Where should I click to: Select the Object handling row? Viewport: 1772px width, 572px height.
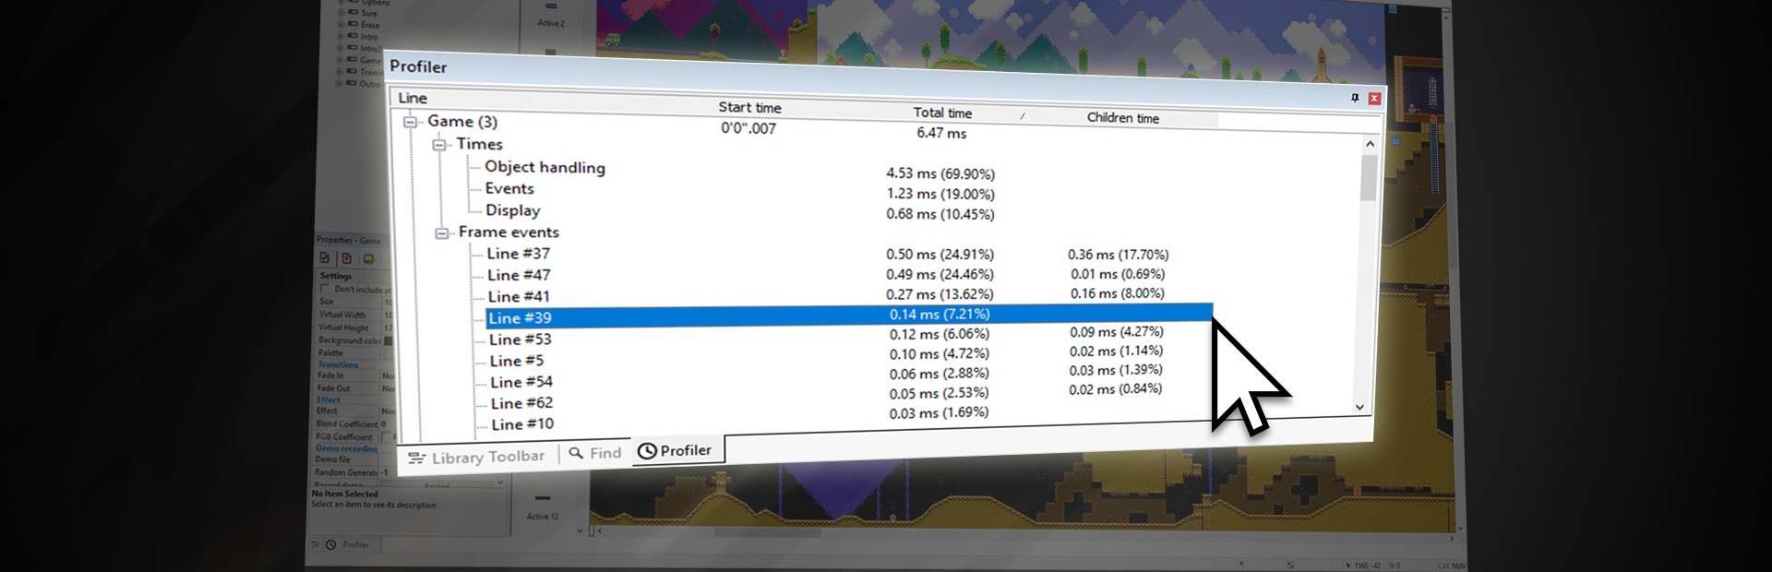[545, 167]
